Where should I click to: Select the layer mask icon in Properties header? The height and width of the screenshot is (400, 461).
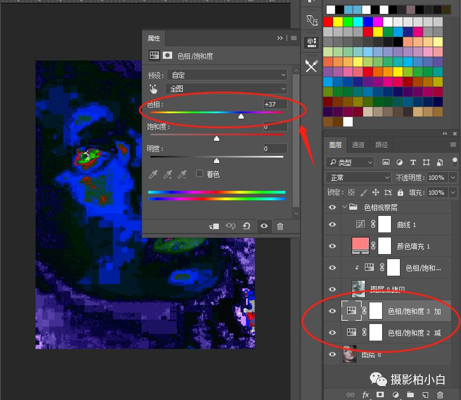pyautogui.click(x=167, y=55)
